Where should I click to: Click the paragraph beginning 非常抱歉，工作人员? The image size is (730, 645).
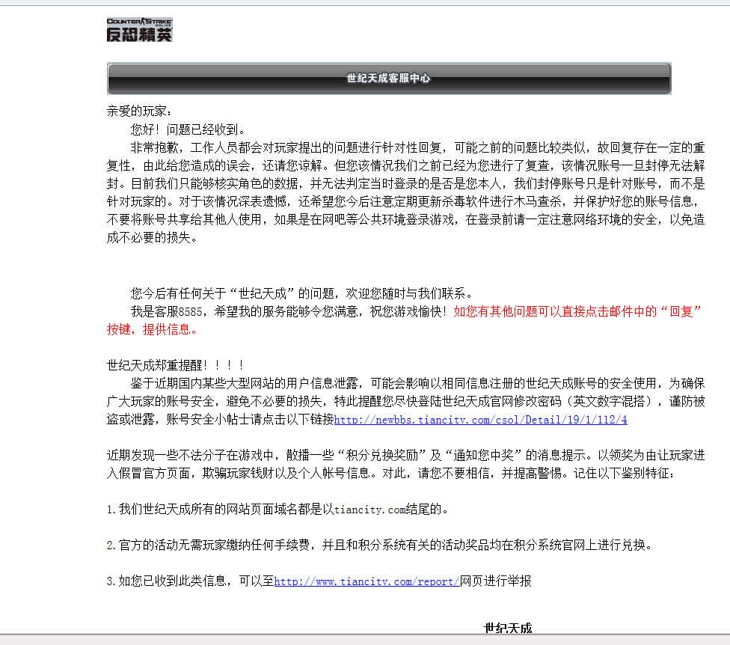pyautogui.click(x=405, y=193)
